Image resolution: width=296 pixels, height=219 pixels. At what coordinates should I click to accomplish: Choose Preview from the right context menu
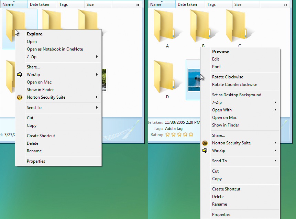pos(220,51)
